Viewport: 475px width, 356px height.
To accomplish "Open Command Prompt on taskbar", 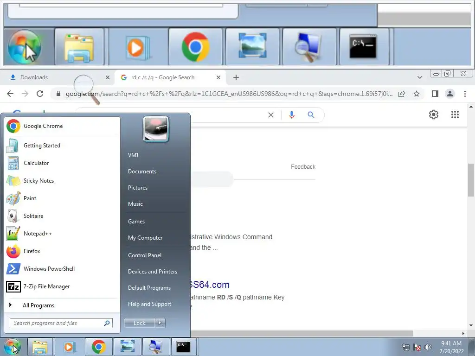I will (183, 347).
